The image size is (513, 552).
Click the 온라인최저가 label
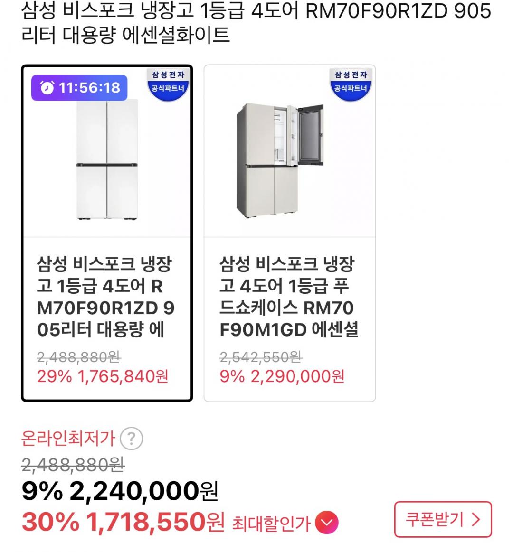[68, 439]
